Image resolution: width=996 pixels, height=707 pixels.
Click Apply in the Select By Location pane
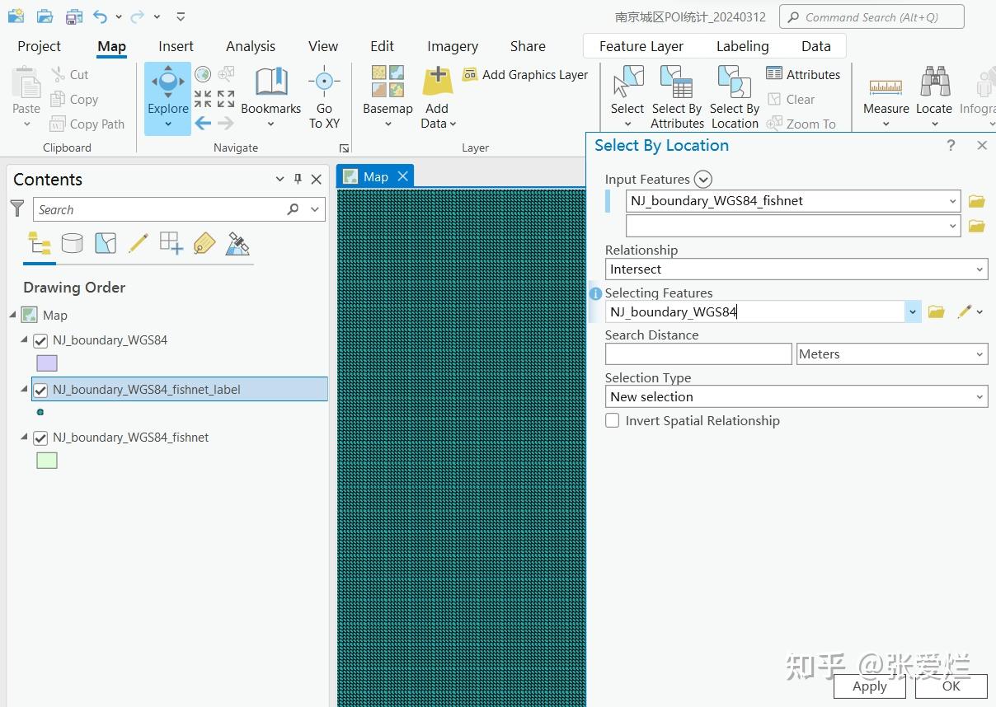coord(869,686)
